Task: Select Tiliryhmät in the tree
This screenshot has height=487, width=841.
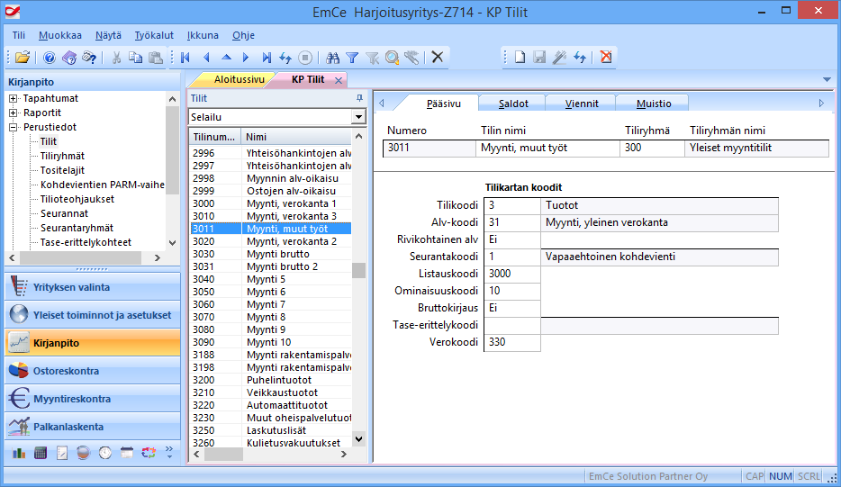Action: 62,156
